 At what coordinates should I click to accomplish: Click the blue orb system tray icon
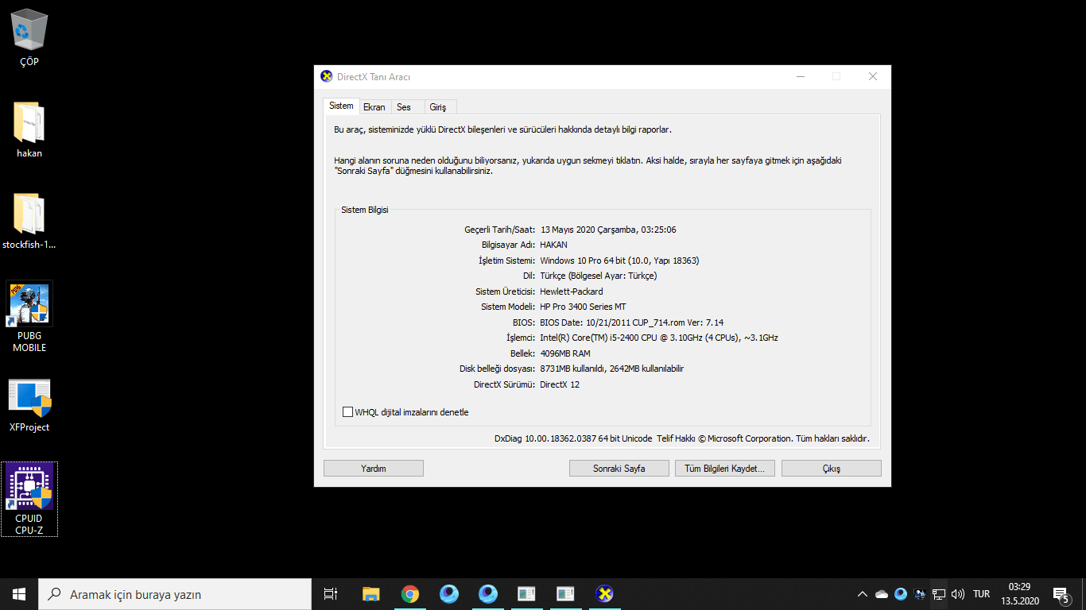pyautogui.click(x=901, y=594)
